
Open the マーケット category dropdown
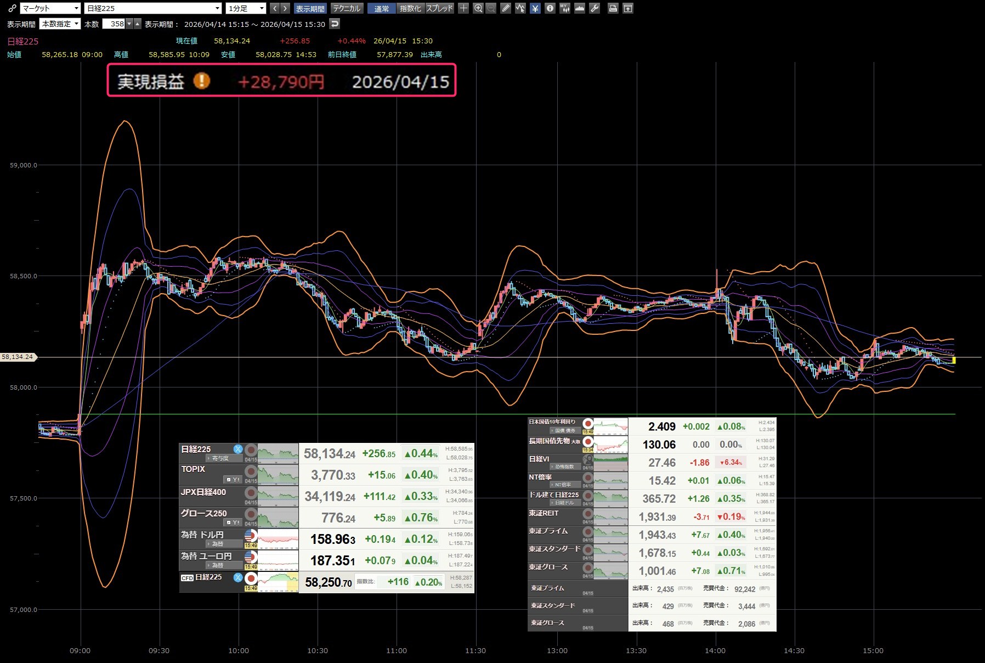click(50, 8)
